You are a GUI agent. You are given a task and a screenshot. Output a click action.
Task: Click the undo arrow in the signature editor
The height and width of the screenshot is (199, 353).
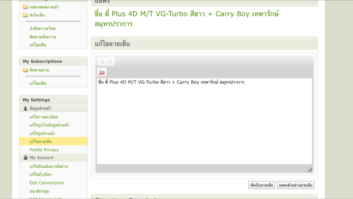click(101, 62)
